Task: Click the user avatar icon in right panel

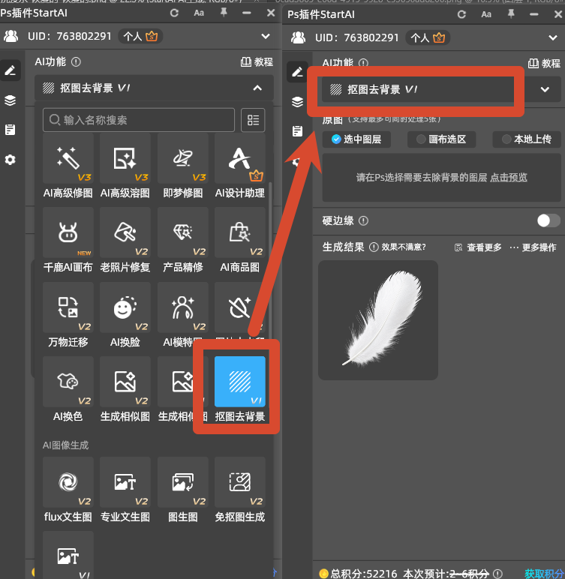Action: [x=298, y=37]
